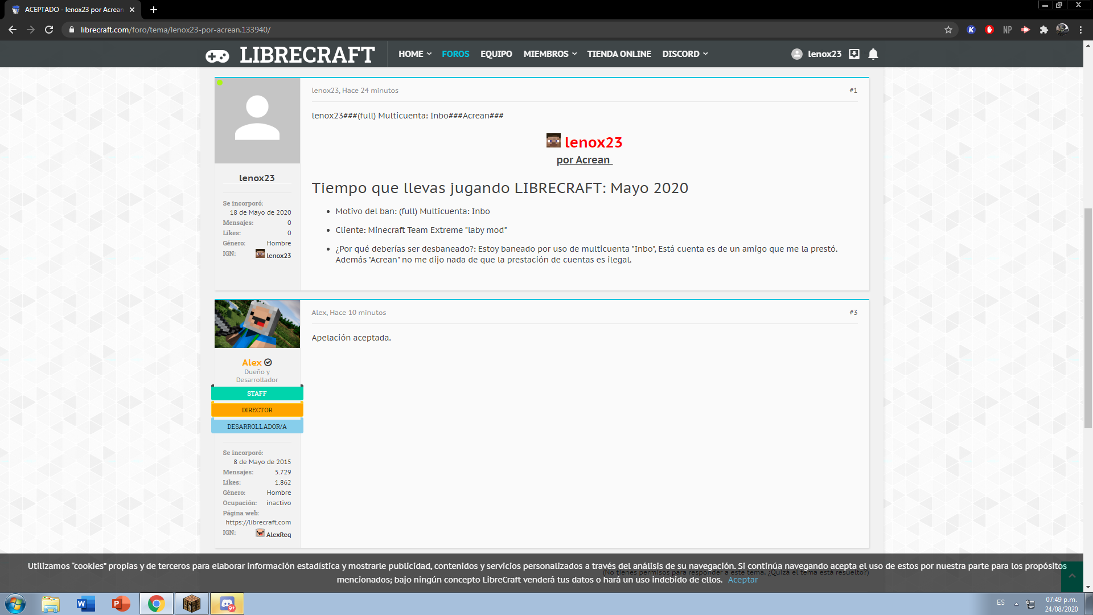
Task: Open the taskbar clock and date
Action: pyautogui.click(x=1061, y=604)
